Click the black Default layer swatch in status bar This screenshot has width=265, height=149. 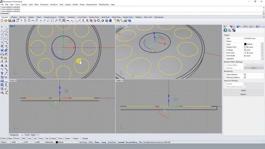pyautogui.click(x=57, y=142)
